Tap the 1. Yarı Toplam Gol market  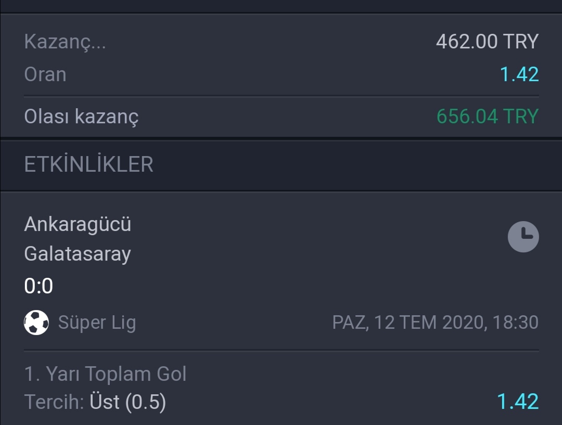pos(105,374)
